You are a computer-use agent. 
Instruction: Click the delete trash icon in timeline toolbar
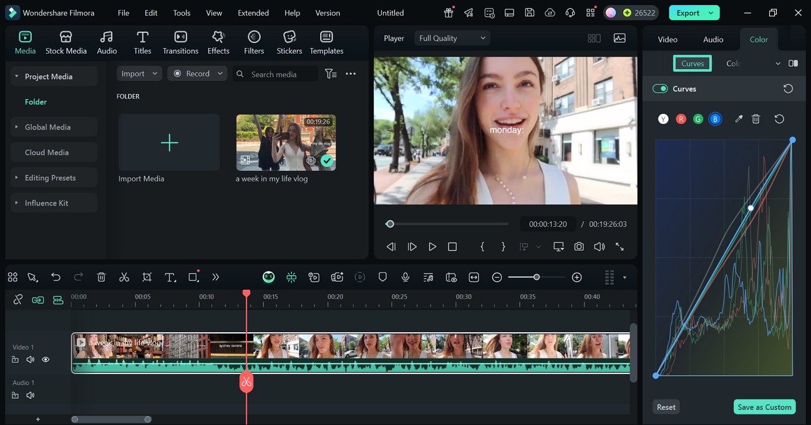pos(102,277)
